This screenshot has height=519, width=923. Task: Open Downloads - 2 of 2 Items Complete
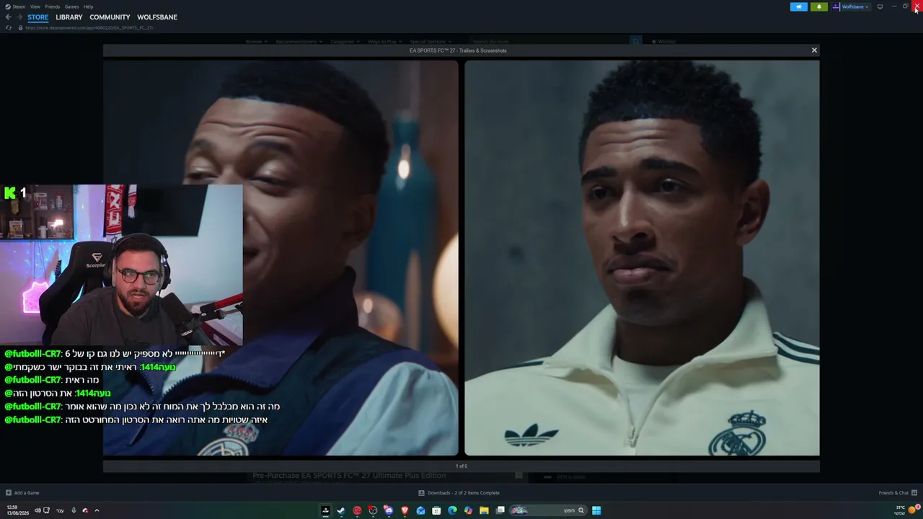click(x=459, y=493)
